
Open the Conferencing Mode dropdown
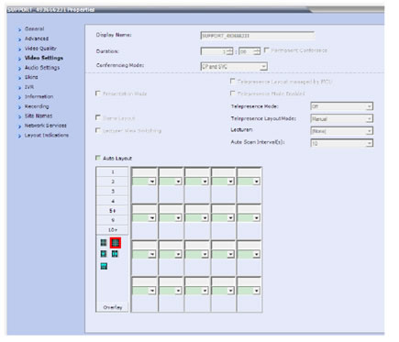[234, 67]
